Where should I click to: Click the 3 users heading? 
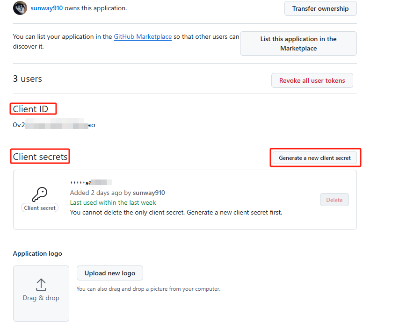coord(28,79)
